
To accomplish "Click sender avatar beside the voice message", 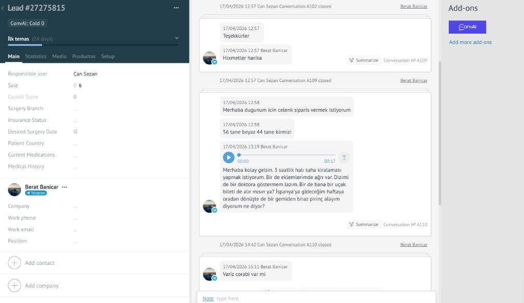I will (x=210, y=206).
